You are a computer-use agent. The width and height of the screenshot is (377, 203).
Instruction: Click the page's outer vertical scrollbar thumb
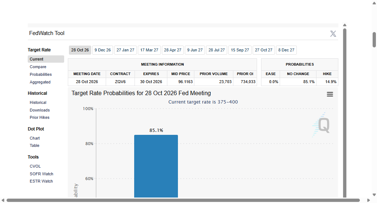point(374,40)
